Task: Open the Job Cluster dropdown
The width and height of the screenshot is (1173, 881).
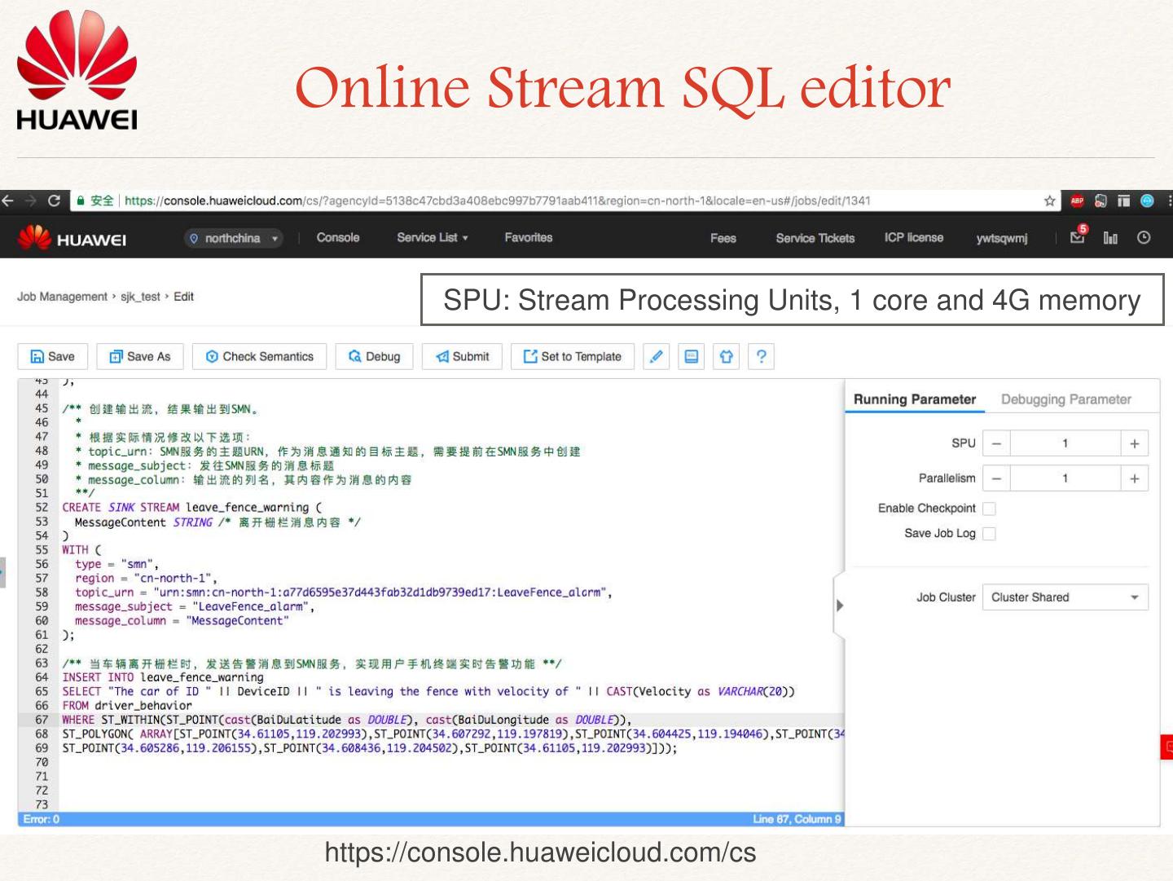Action: point(1065,597)
